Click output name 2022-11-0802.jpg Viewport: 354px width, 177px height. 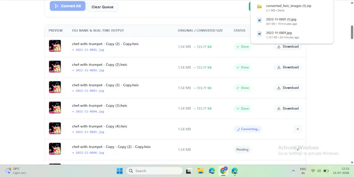[90, 70]
